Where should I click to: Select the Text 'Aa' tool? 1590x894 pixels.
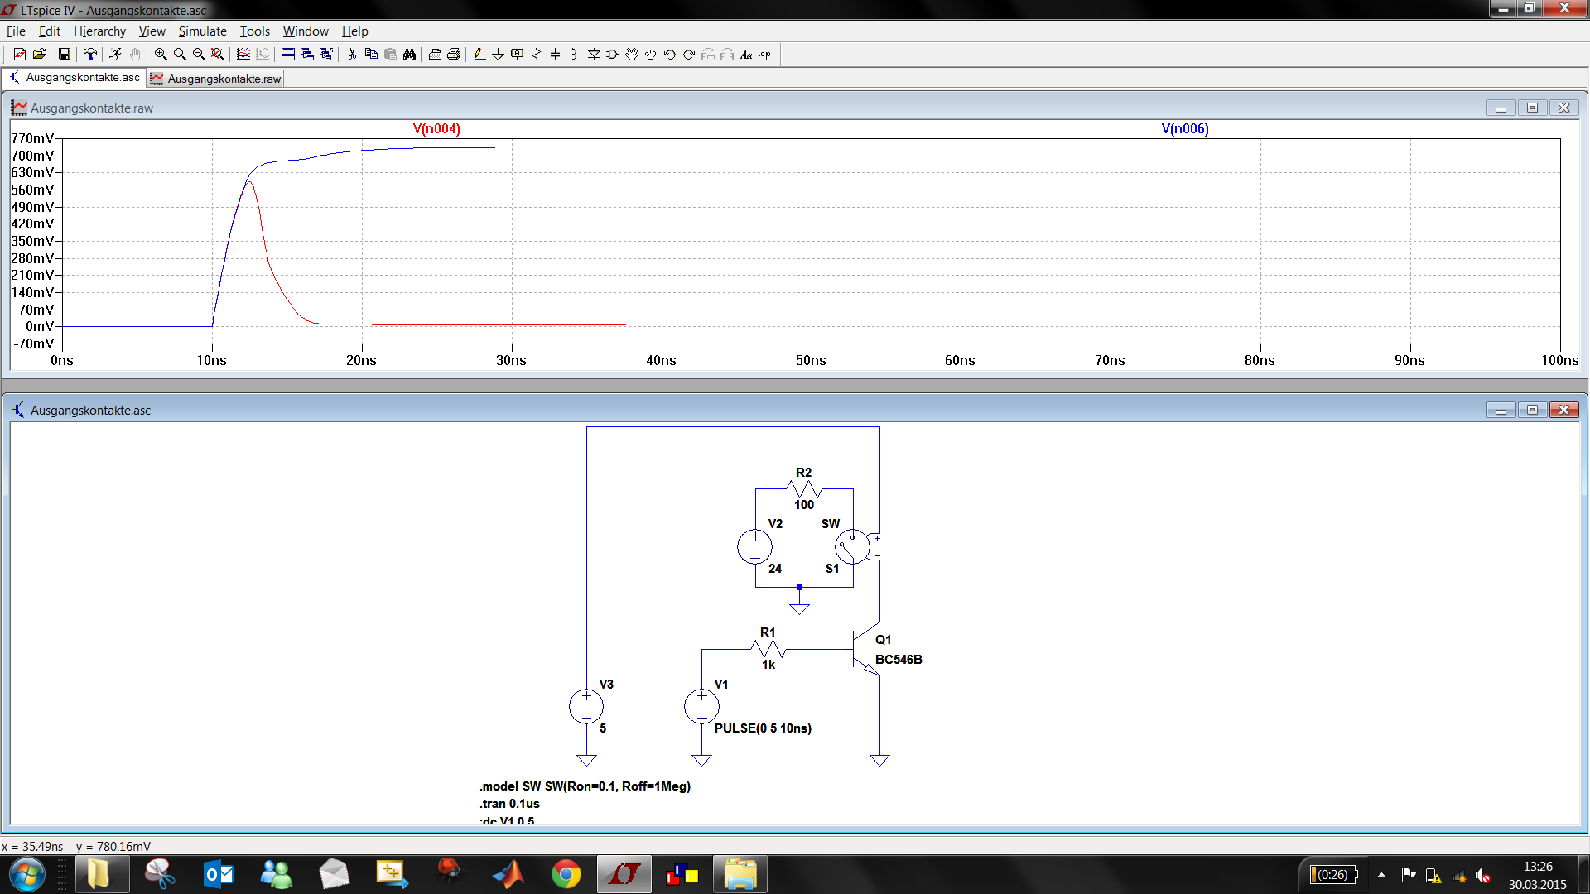[746, 55]
